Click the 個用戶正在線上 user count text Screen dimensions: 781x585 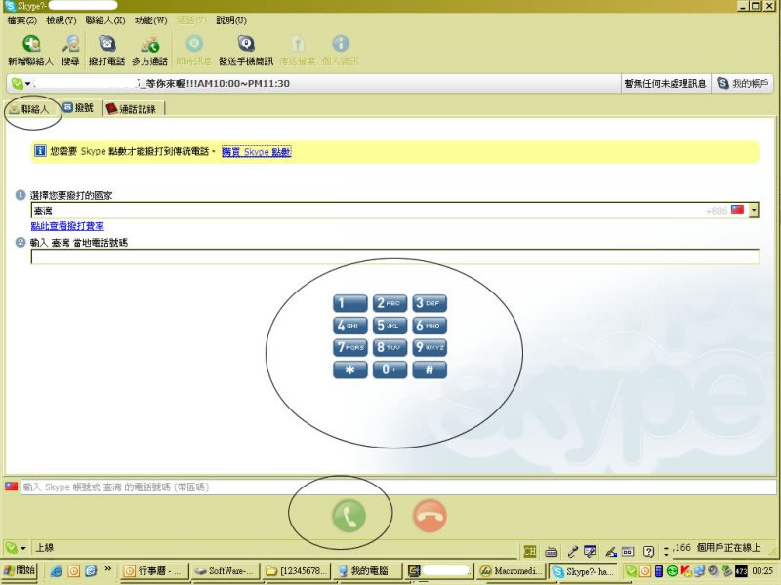pyautogui.click(x=728, y=548)
